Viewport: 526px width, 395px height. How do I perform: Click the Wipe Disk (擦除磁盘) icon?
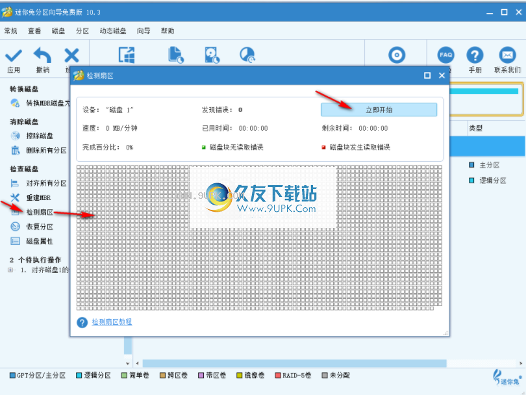coord(16,136)
